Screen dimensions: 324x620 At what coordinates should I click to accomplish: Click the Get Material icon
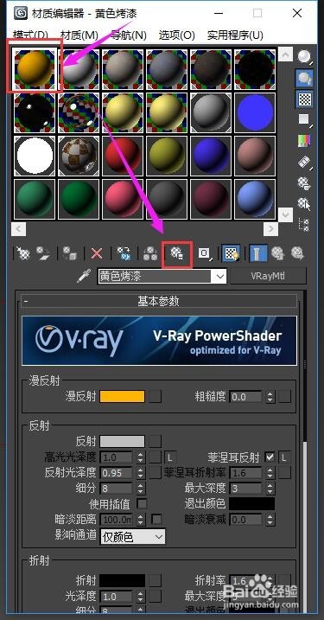pos(22,253)
